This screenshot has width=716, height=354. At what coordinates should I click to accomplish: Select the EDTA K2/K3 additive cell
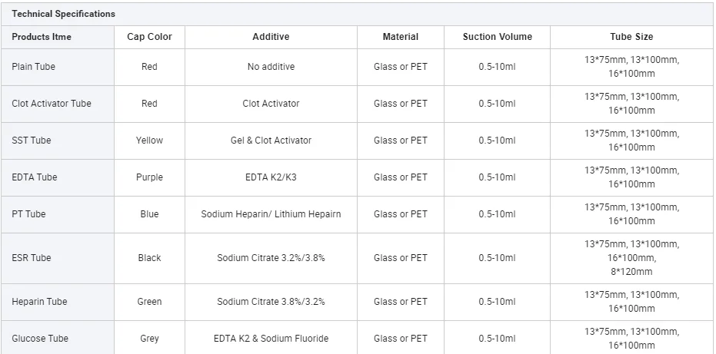(271, 177)
